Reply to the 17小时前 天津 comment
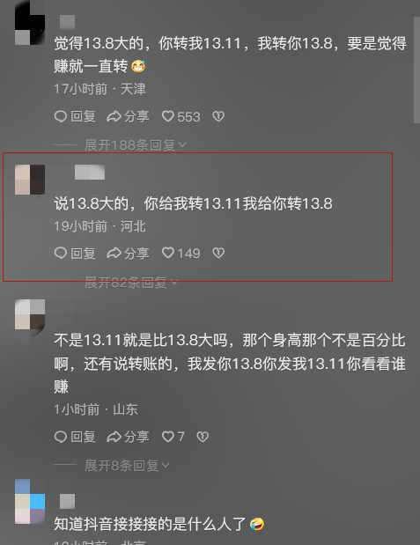 (x=75, y=116)
